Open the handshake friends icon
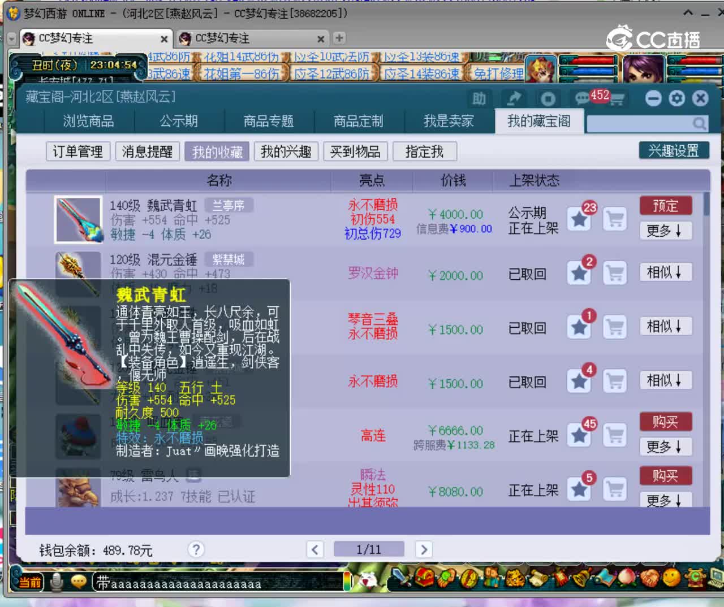Image resolution: width=724 pixels, height=607 pixels. (x=649, y=578)
